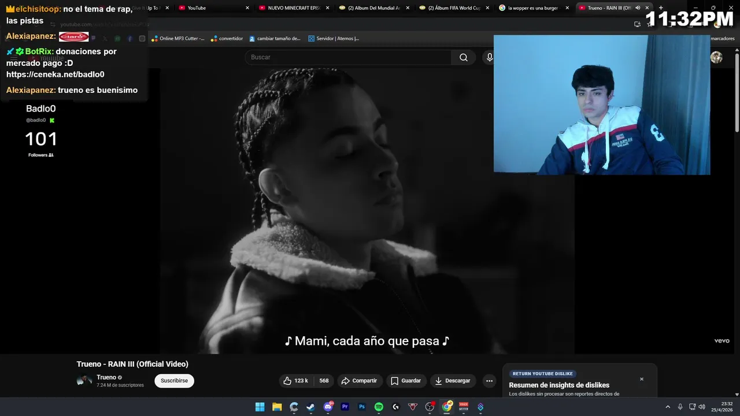
Task: Open the taskbar clock and date
Action: tap(721, 407)
